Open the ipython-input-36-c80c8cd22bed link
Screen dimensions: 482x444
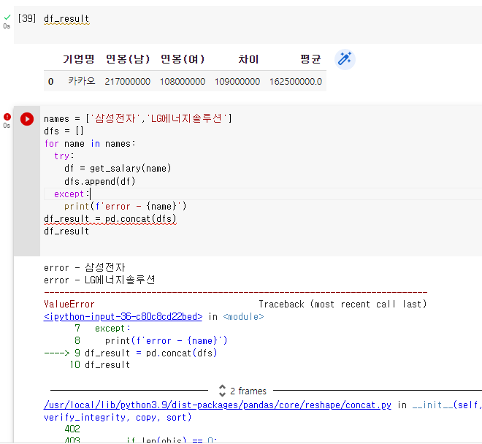tap(123, 316)
